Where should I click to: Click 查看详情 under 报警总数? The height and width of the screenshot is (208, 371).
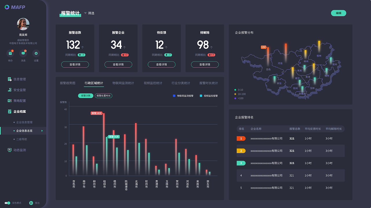(75, 64)
